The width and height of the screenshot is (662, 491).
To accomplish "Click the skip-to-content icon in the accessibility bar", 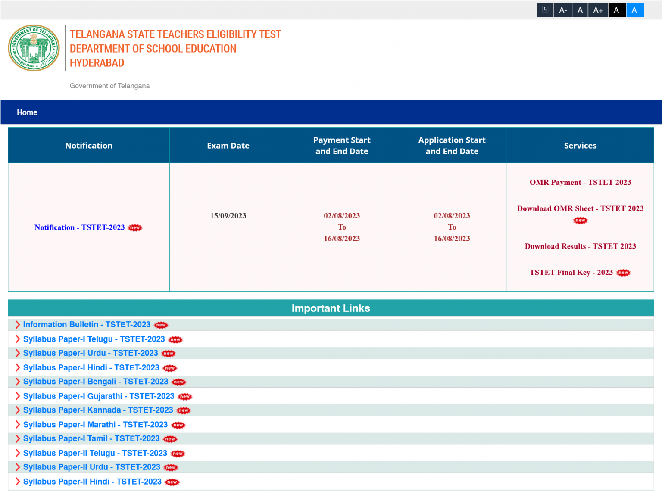I will [x=545, y=10].
